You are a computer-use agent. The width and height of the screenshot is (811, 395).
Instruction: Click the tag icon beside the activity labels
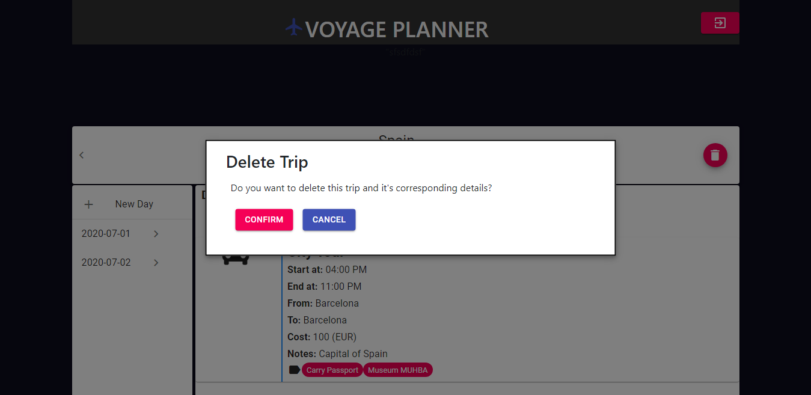click(x=294, y=369)
